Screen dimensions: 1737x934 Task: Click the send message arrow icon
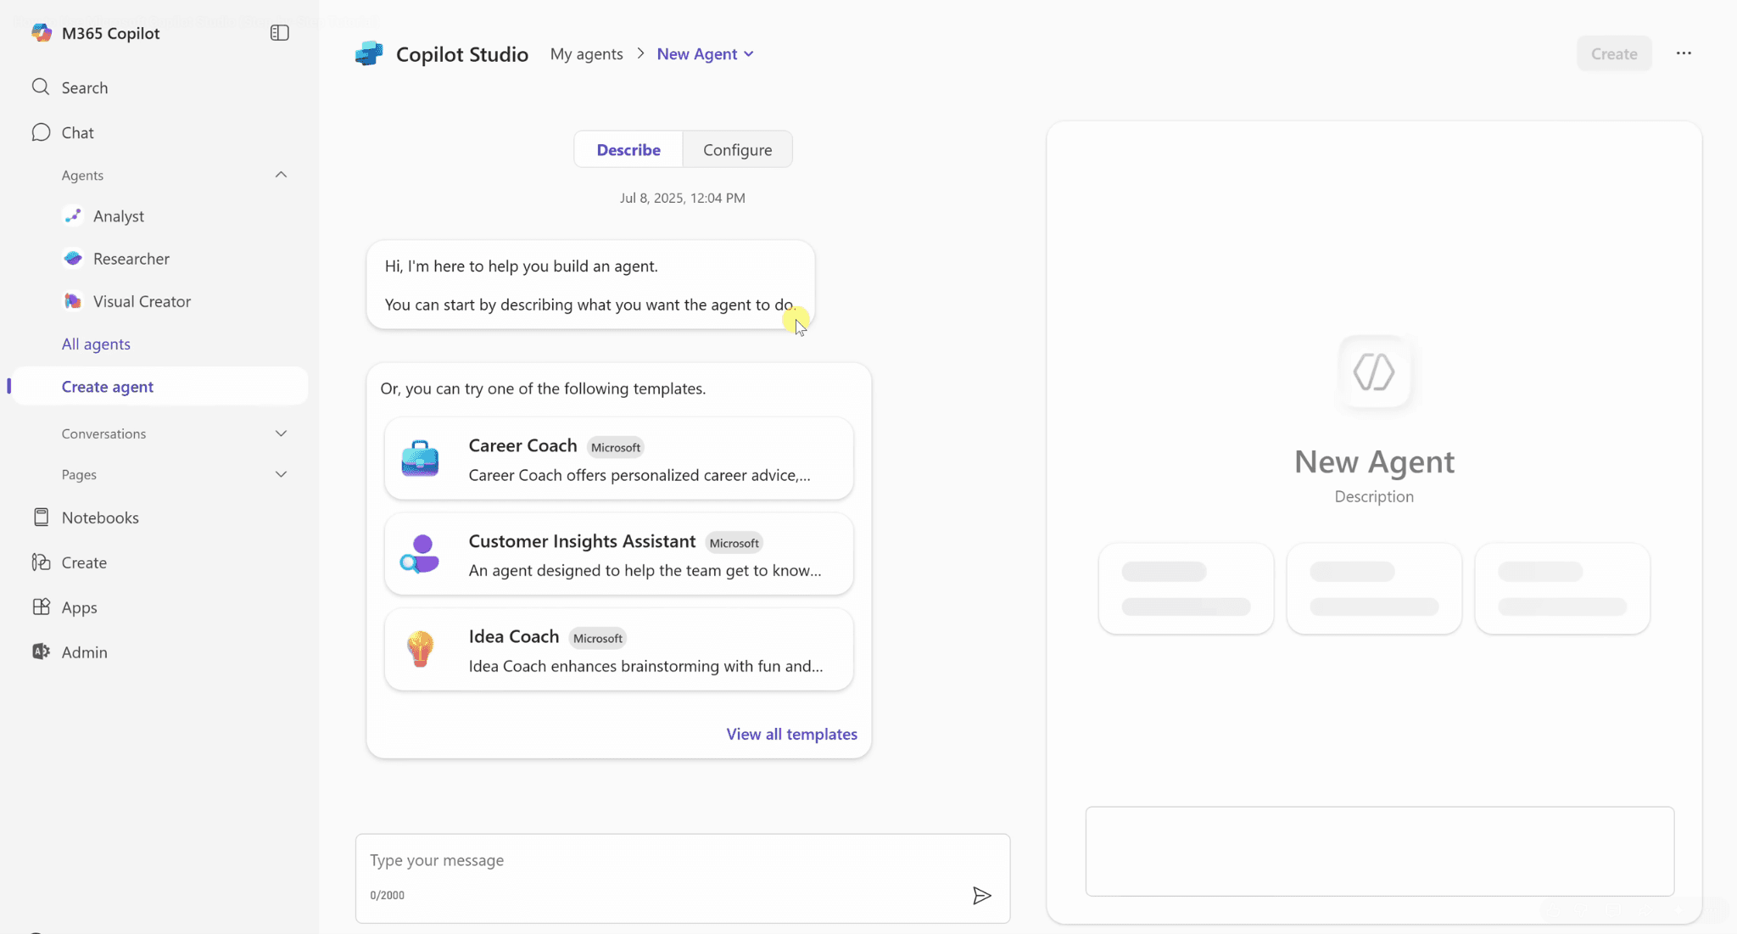pyautogui.click(x=981, y=896)
